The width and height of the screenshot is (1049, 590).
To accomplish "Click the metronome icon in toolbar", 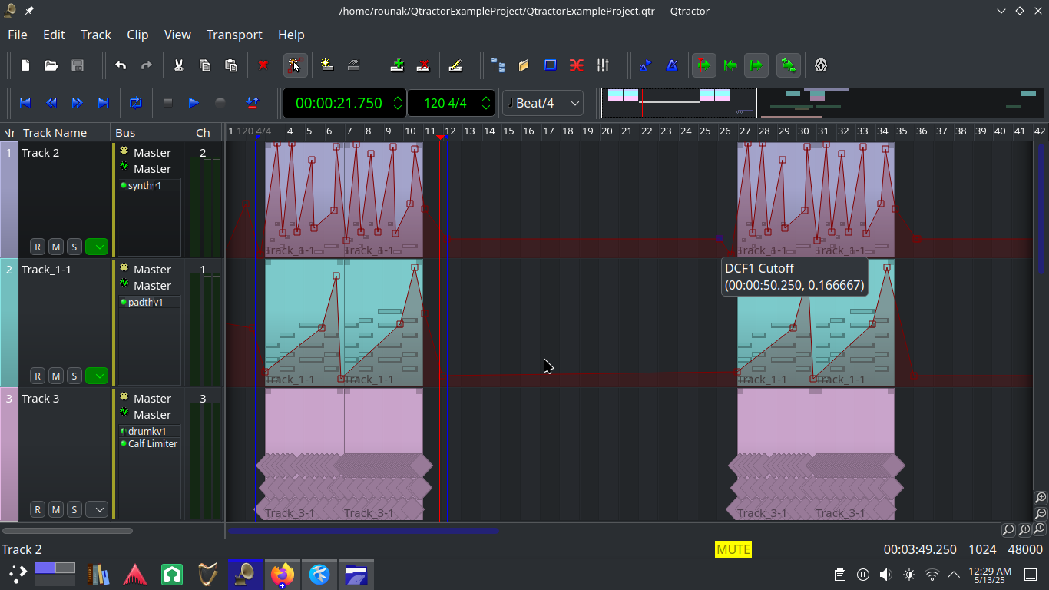I will [672, 66].
